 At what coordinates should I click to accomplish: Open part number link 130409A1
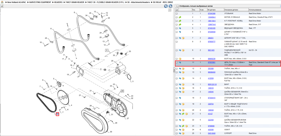point(212,17)
